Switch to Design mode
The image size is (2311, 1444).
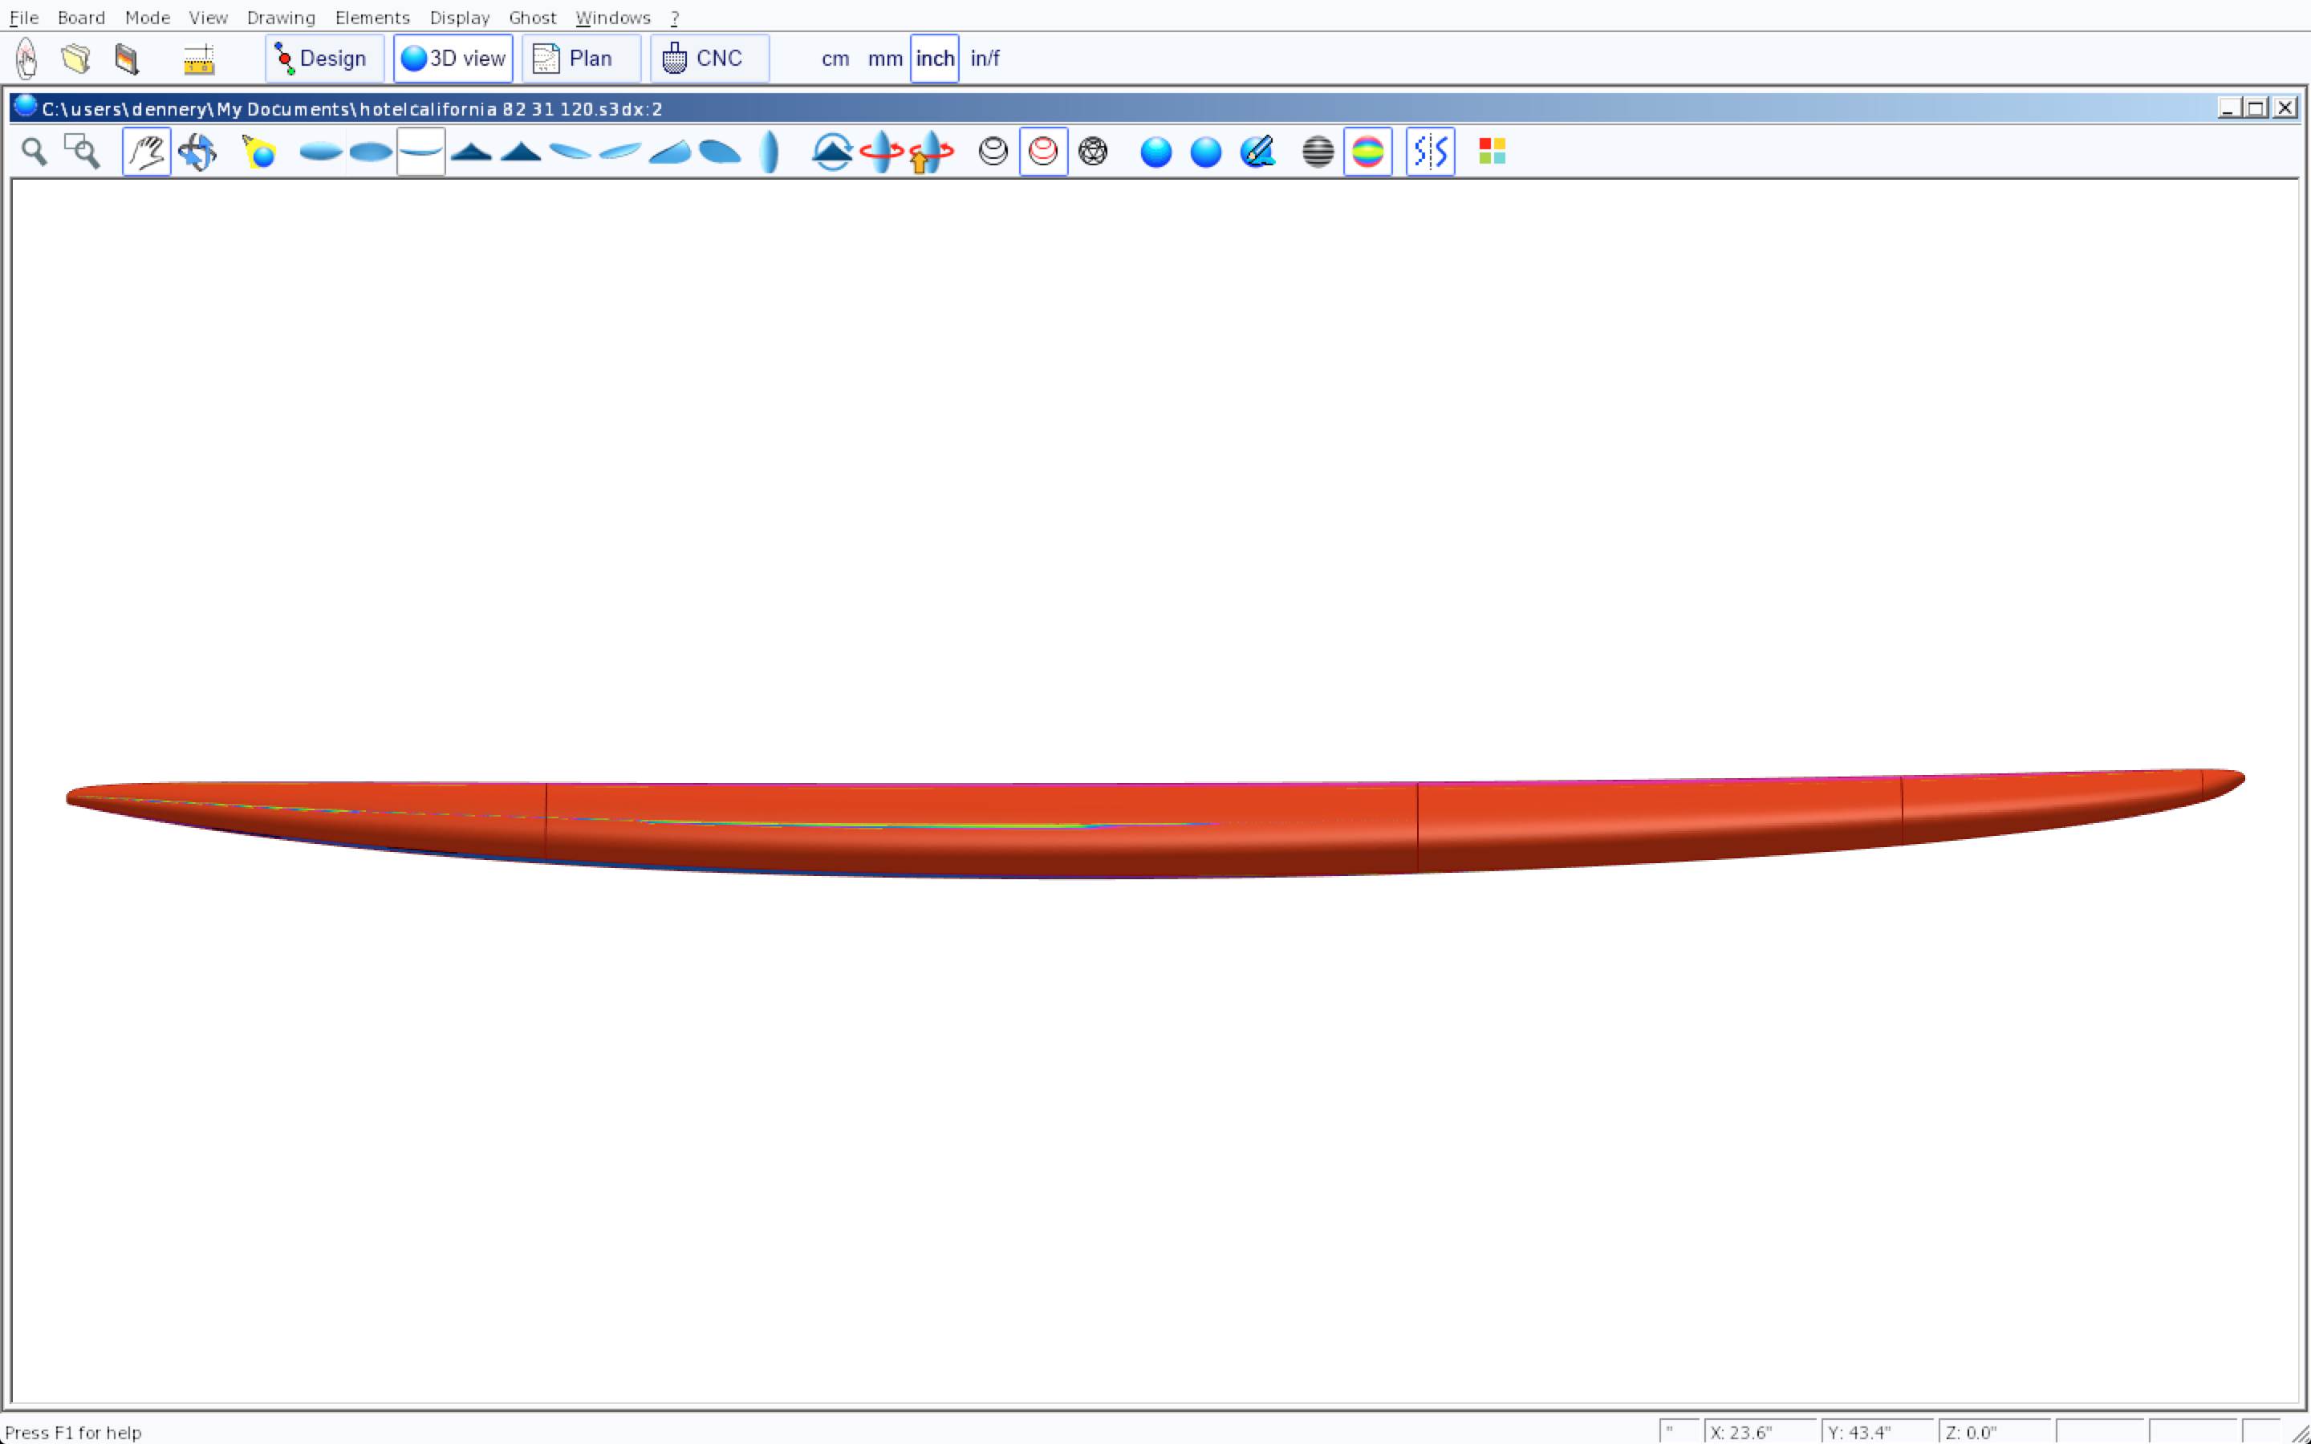click(323, 59)
